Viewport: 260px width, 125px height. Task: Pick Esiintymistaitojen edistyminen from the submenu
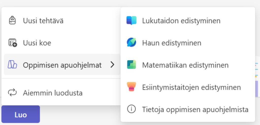pyautogui.click(x=191, y=88)
